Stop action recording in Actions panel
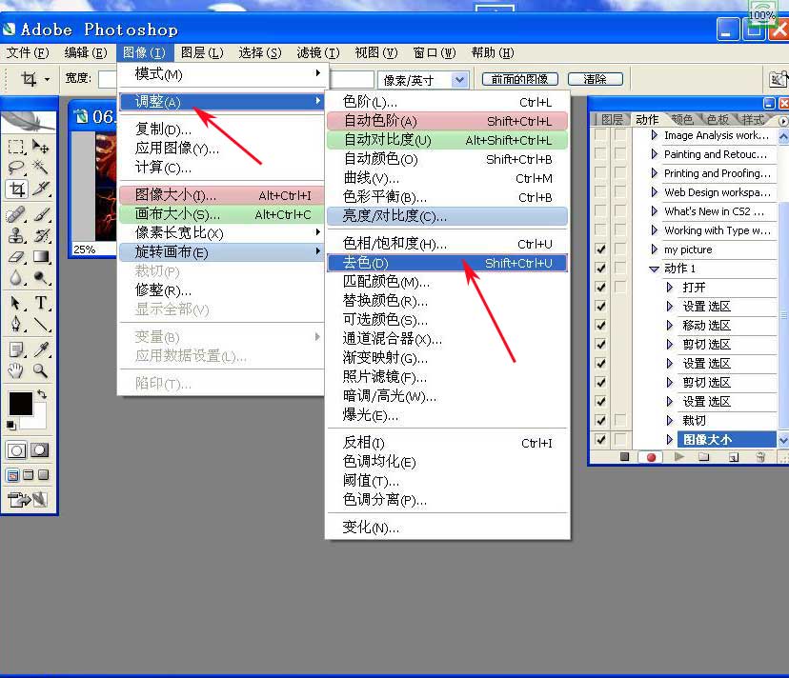 (624, 457)
